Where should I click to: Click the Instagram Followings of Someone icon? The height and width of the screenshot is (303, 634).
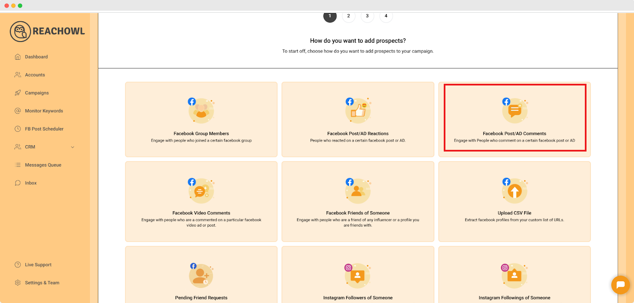point(514,275)
